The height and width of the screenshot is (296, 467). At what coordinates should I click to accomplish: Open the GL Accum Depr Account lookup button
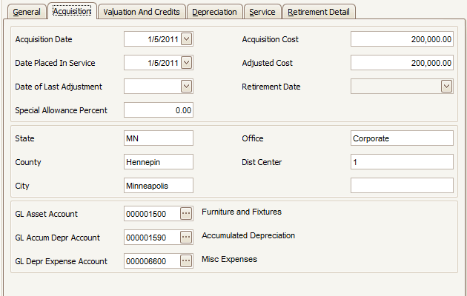click(186, 238)
